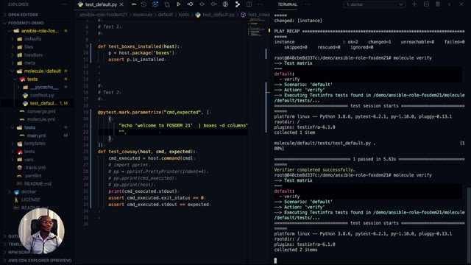Click 'default' breadcrumb segment
471x265 pixels.
click(165, 15)
